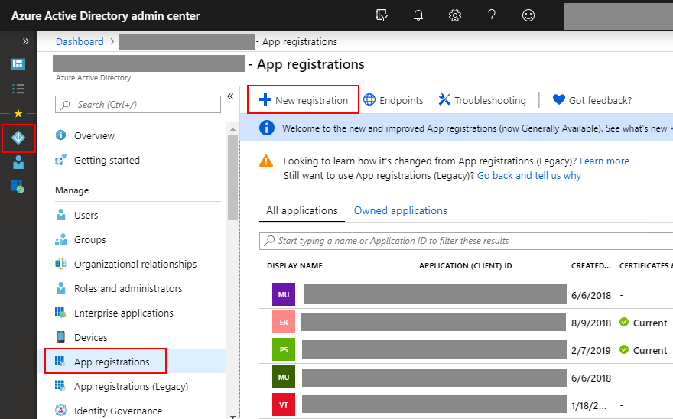Click the Groups icon in the menu
The image size is (673, 419).
(61, 239)
